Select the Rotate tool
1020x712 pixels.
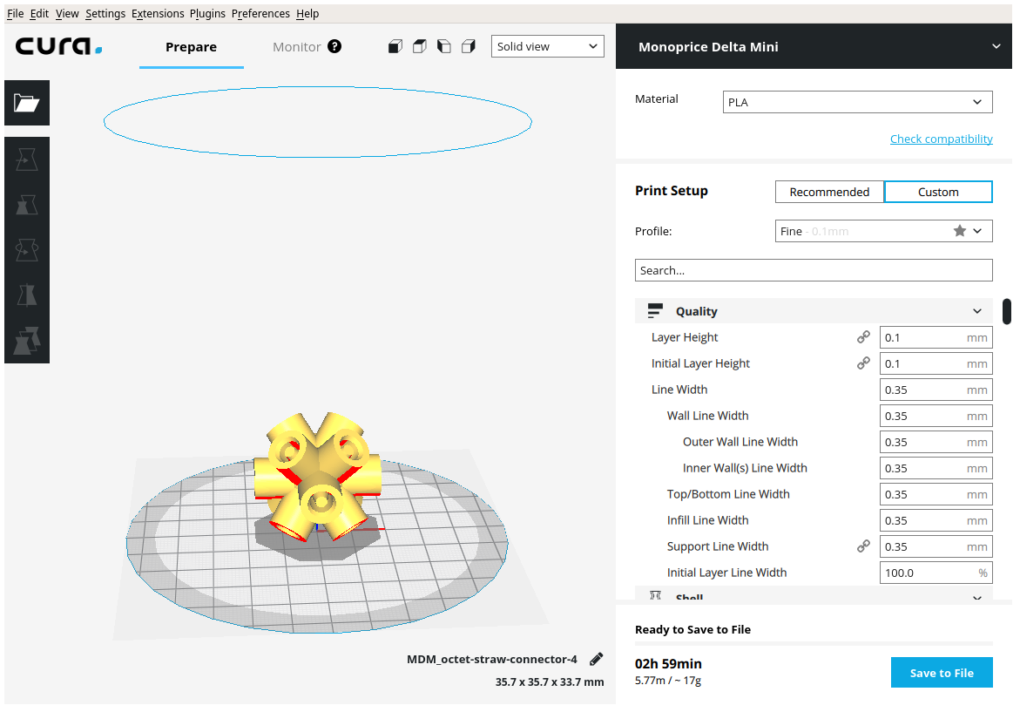[x=27, y=250]
